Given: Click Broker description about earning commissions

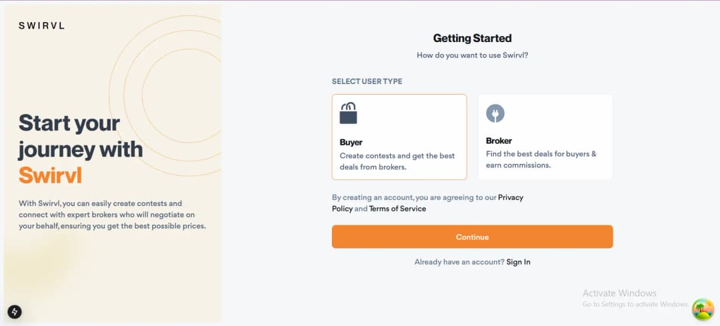Looking at the screenshot, I should pos(541,159).
